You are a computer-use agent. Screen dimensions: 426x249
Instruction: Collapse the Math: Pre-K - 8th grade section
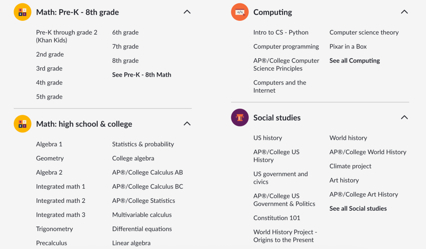(187, 12)
